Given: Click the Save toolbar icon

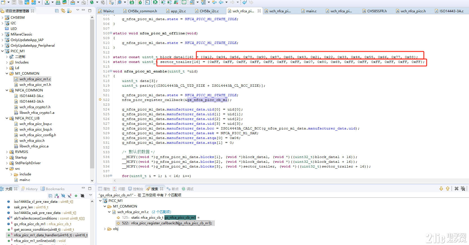Looking at the screenshot, I should [x=14, y=2].
